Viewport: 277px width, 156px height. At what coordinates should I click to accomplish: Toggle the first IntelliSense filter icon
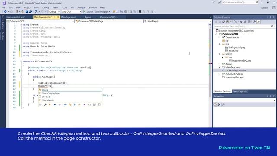40,104
